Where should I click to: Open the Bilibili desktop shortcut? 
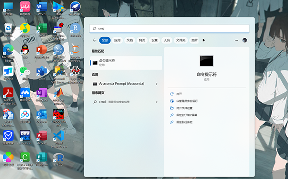pyautogui.click(x=25, y=8)
